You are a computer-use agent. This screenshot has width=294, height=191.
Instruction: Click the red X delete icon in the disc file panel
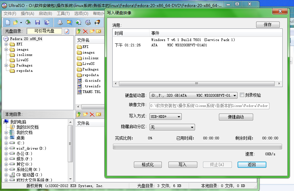[x=85, y=31]
